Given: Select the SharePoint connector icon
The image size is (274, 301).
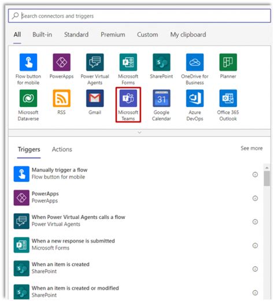Looking at the screenshot, I should pos(162,62).
